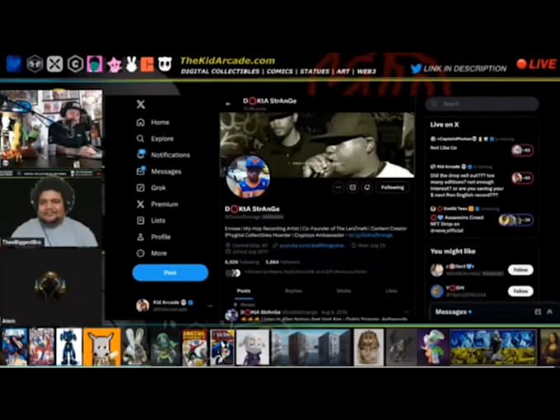Select the Posts tab
The width and height of the screenshot is (560, 420).
pyautogui.click(x=244, y=291)
